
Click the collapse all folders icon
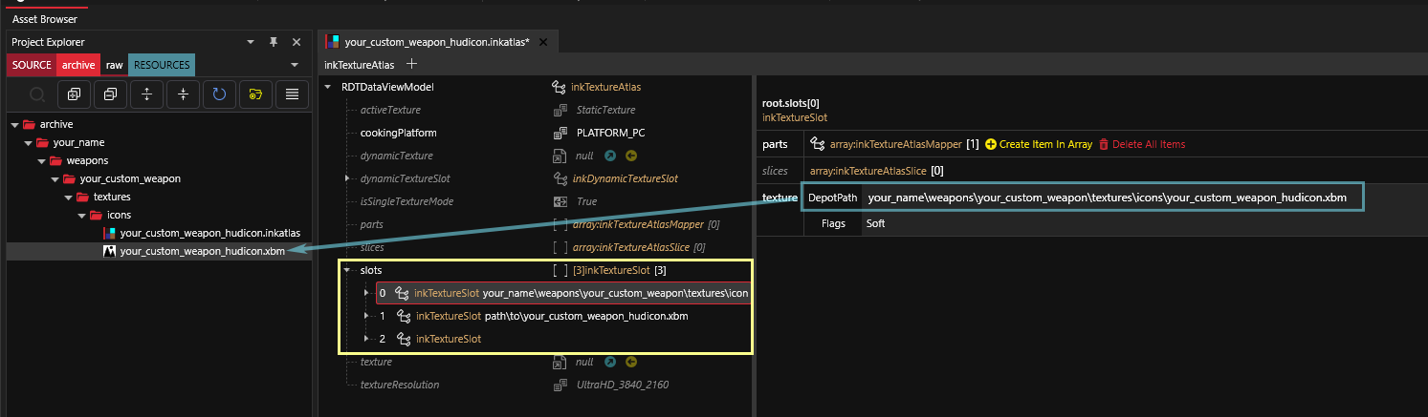click(110, 94)
